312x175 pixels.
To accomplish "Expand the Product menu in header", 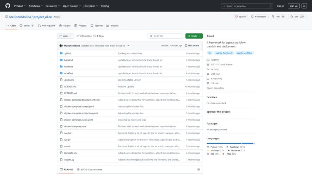I will pyautogui.click(x=20, y=6).
